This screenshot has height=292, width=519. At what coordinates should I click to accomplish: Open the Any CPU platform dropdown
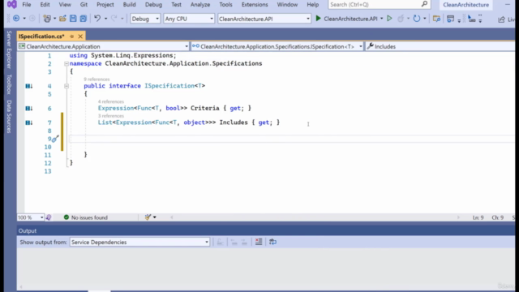pyautogui.click(x=189, y=19)
